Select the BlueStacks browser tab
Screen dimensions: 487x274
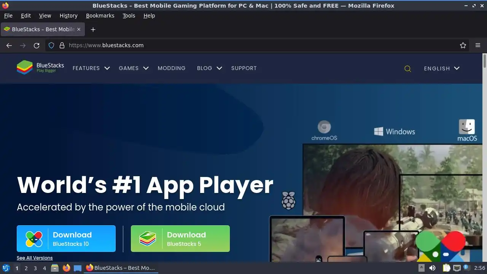pyautogui.click(x=42, y=29)
